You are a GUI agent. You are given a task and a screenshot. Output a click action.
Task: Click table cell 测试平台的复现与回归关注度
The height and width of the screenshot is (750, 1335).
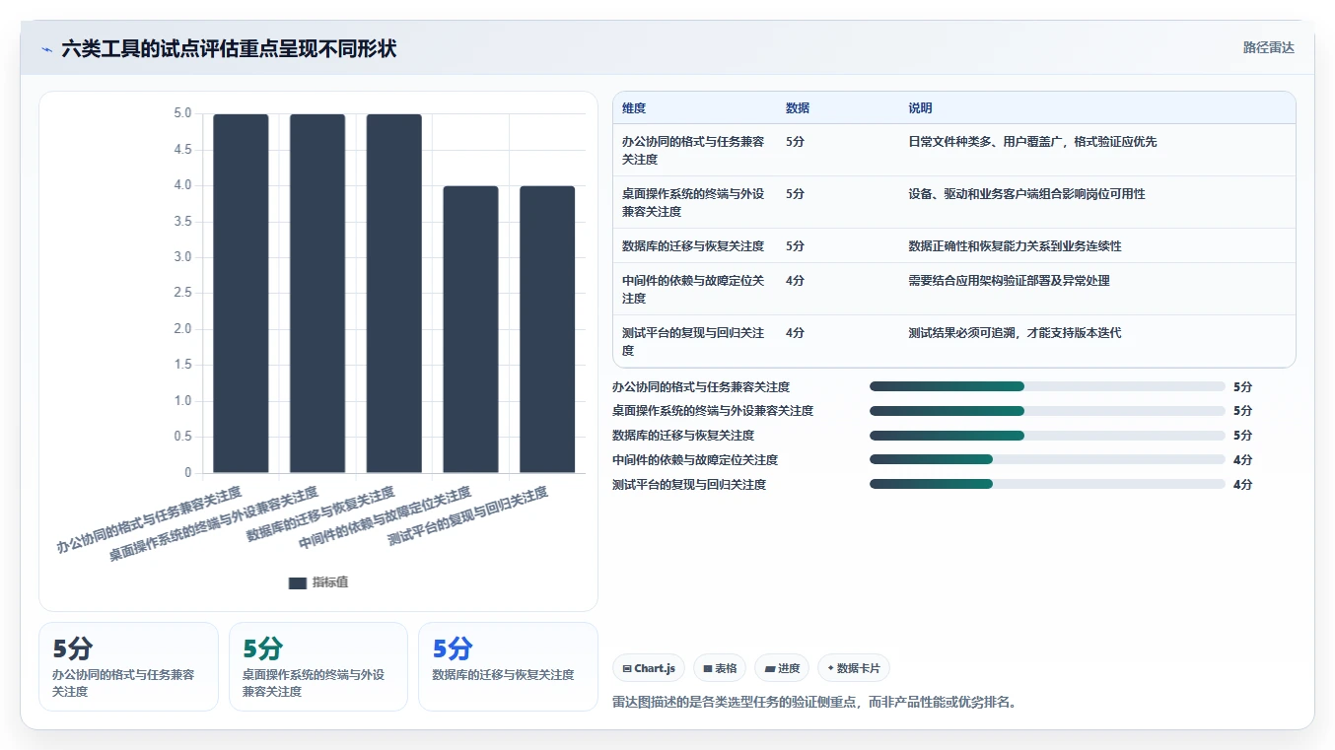point(693,341)
